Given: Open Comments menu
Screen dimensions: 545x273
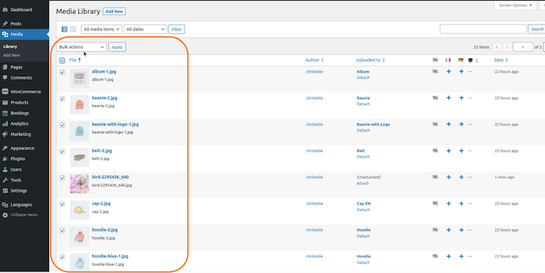Looking at the screenshot, I should [x=21, y=78].
